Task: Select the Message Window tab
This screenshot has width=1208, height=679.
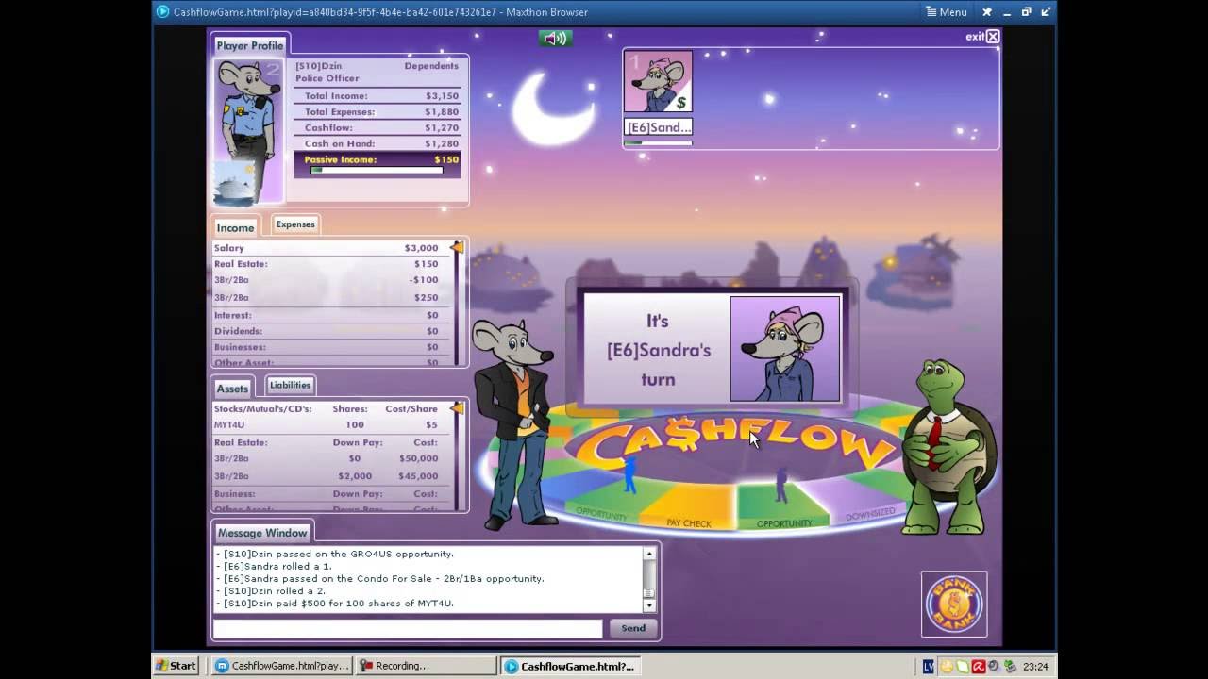Action: pyautogui.click(x=262, y=533)
